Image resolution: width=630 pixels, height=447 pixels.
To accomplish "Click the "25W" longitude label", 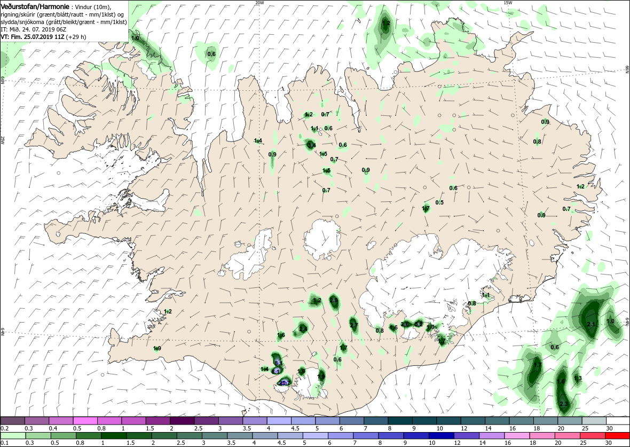I will (x=3, y=140).
